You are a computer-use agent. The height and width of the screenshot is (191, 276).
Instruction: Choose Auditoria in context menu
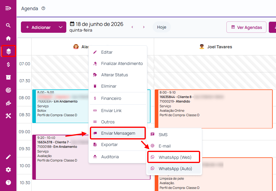click(118, 157)
